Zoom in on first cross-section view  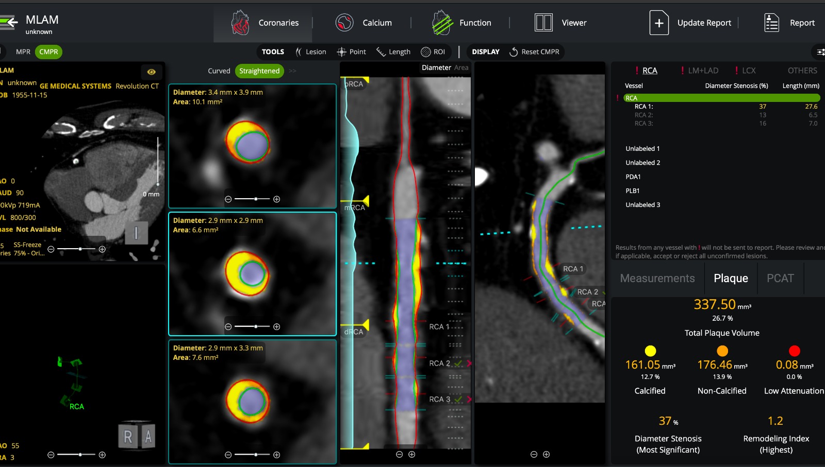click(x=276, y=199)
